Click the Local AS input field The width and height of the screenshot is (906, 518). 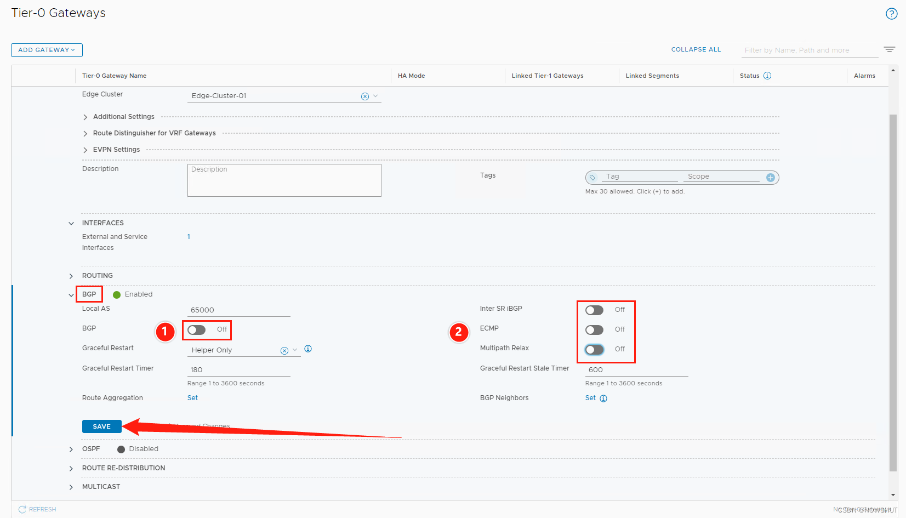(239, 310)
